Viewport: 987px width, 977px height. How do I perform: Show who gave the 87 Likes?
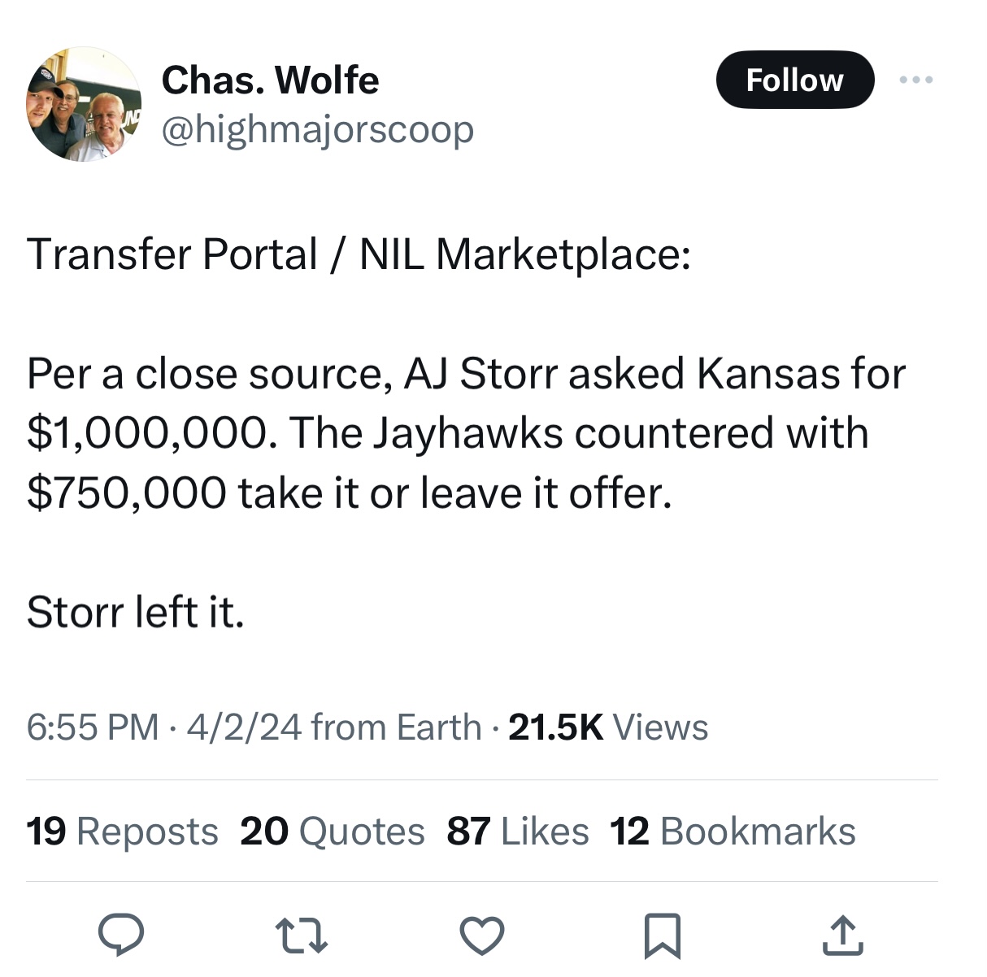click(x=517, y=832)
